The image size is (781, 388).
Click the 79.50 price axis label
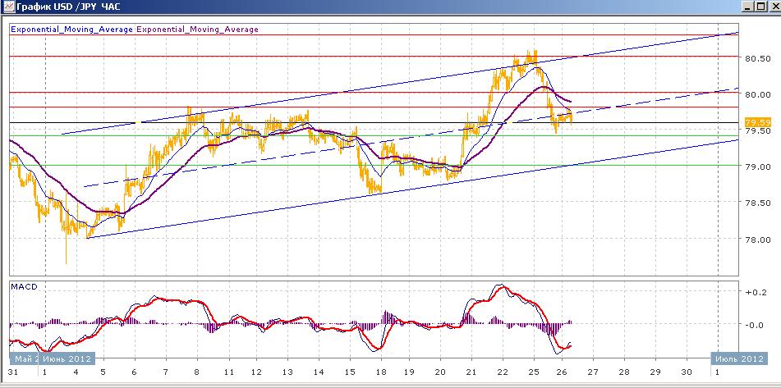pyautogui.click(x=757, y=130)
